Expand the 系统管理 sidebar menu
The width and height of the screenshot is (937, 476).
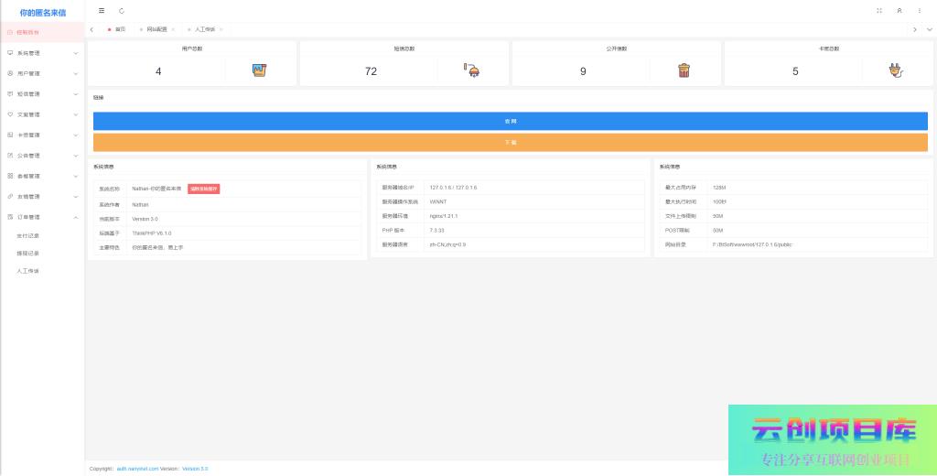coord(42,53)
